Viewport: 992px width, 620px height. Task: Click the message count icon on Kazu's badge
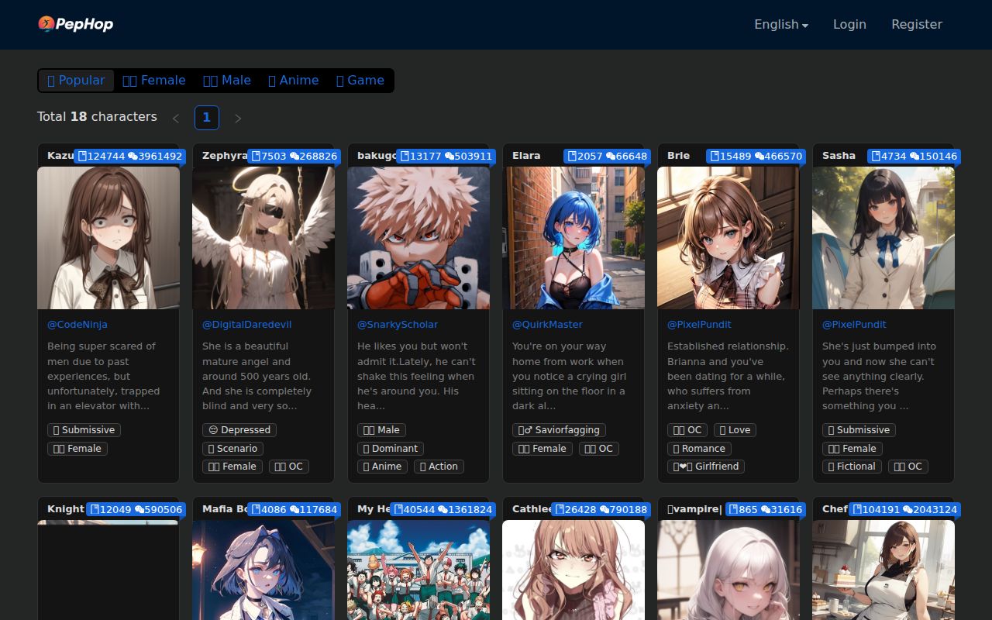(132, 156)
